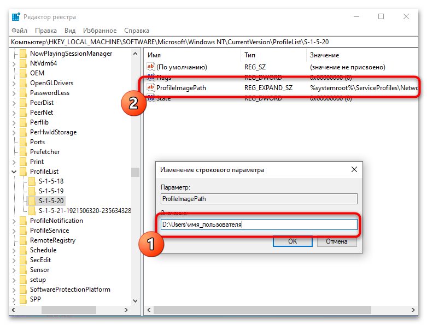Click the NtVdm64 folder icon
This screenshot has height=325, width=427.
(24, 63)
